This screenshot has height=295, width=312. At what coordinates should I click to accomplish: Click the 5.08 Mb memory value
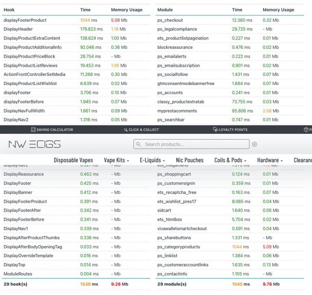coord(119,20)
